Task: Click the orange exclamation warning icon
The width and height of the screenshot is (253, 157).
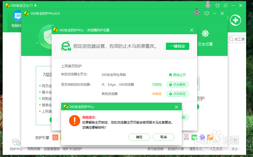Action: point(75,121)
